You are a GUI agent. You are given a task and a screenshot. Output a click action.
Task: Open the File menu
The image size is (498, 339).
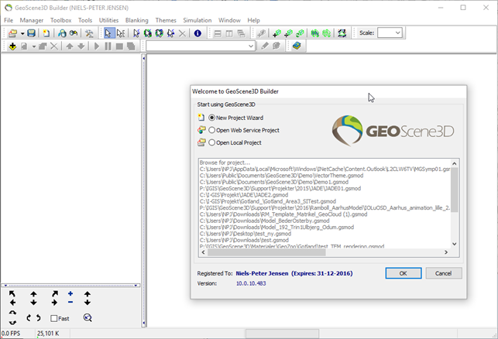coord(9,20)
